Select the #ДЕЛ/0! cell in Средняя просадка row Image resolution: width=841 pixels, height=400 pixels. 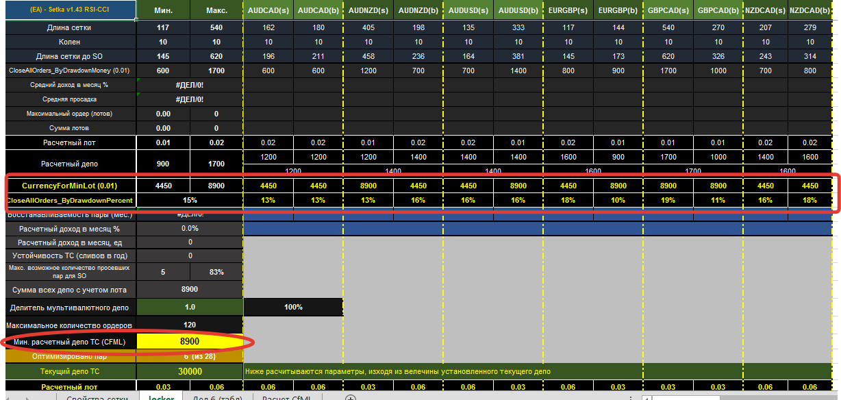190,99
